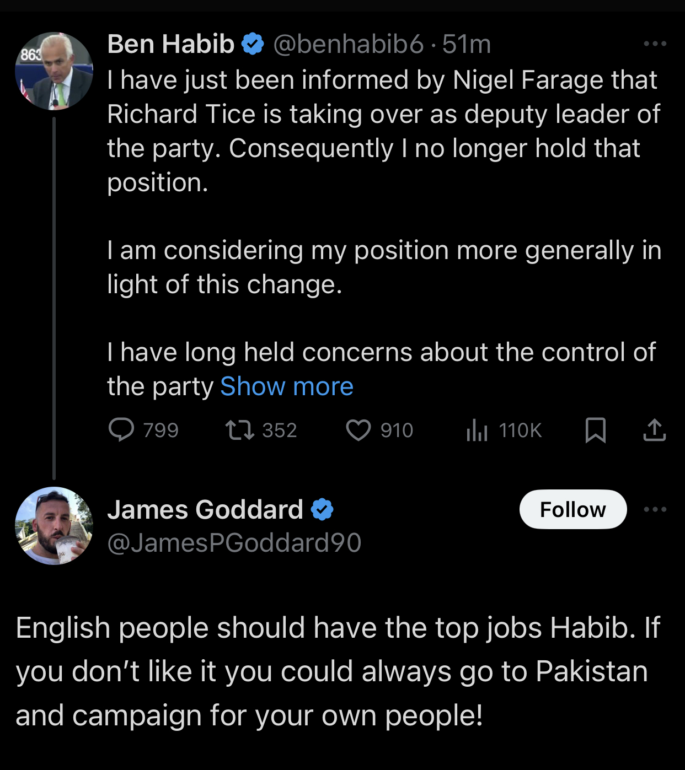Open more options on Ben Habib's post

[x=655, y=44]
